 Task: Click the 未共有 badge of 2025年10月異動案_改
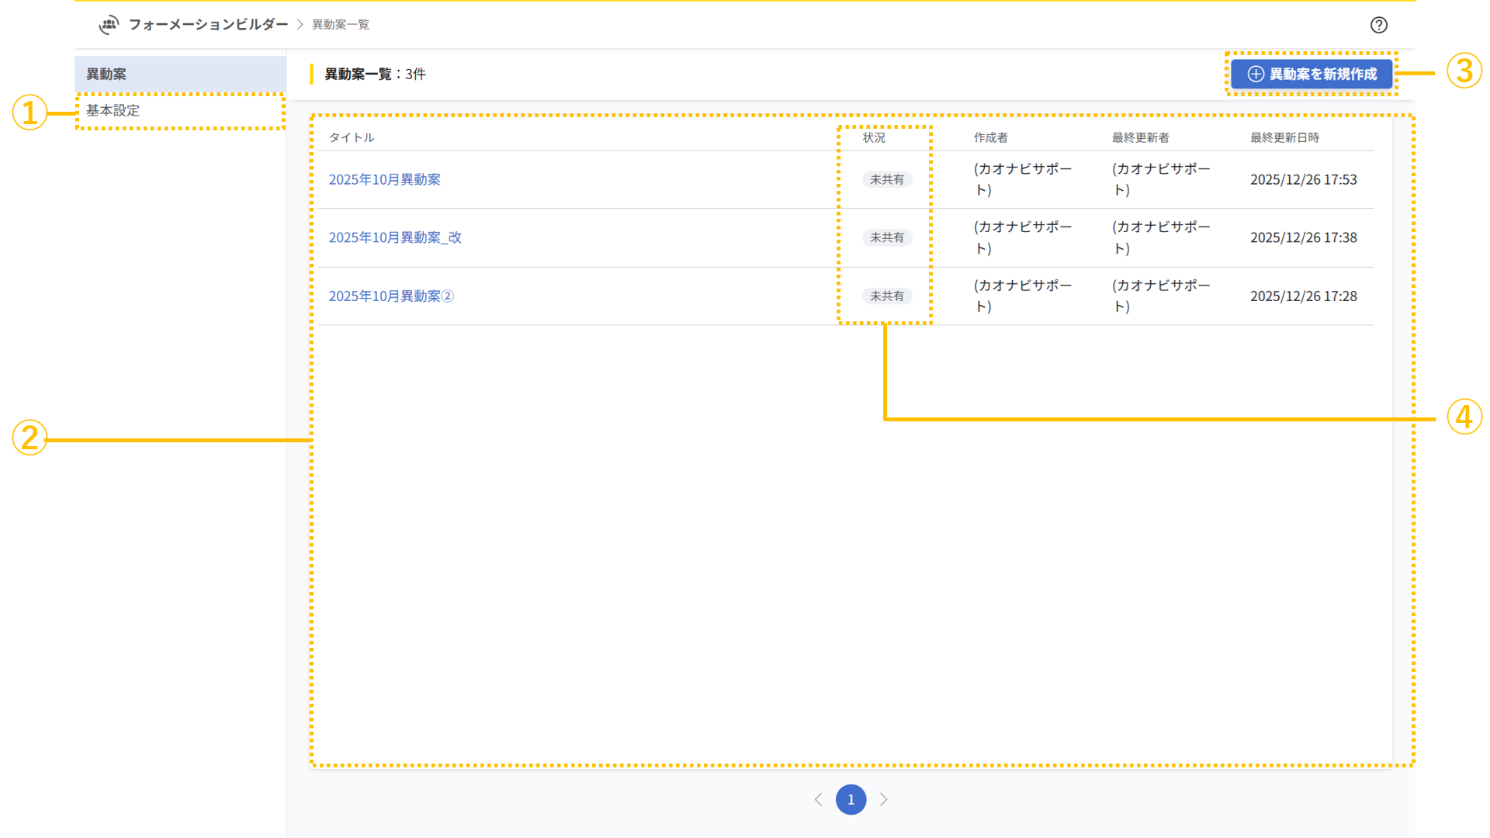point(886,237)
